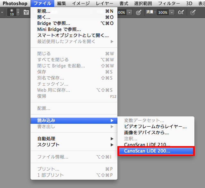Expand the スクリプト submenu
Screen dimensions: 205x188
point(48,145)
